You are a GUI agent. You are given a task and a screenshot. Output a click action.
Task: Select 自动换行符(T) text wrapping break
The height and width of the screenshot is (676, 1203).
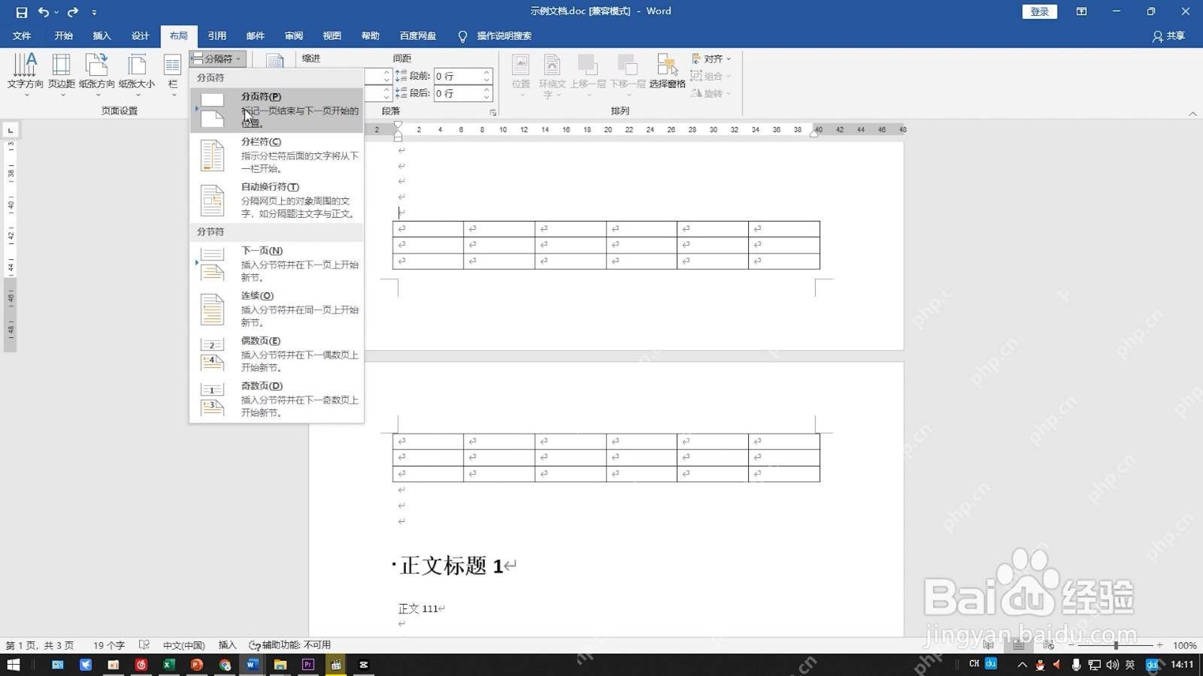[x=277, y=200]
